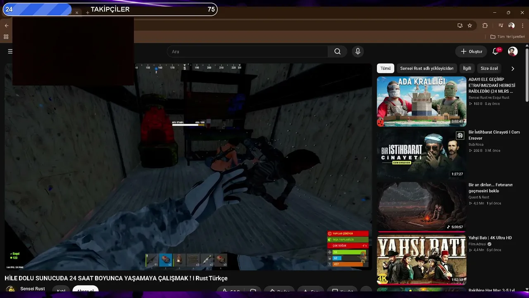Select the İlgili filter chip
Viewport: 529px width, 298px height.
pyautogui.click(x=467, y=68)
